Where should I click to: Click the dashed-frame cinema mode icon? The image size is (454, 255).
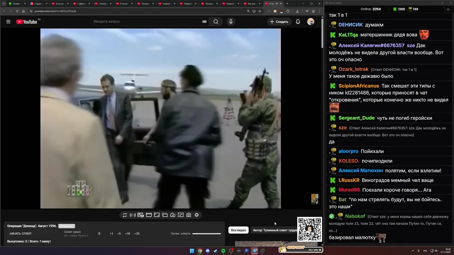point(165,215)
